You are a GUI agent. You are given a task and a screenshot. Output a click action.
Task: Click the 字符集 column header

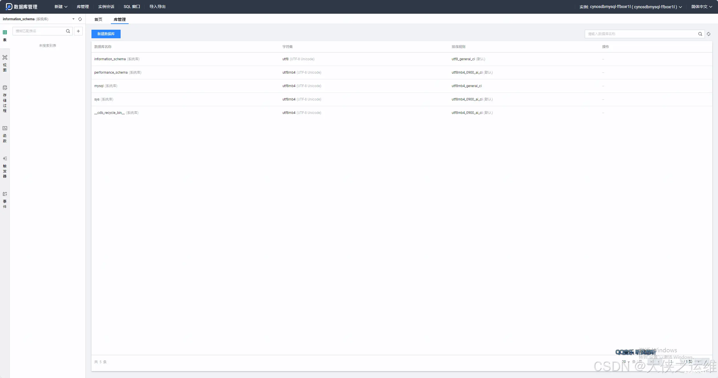[x=288, y=47]
